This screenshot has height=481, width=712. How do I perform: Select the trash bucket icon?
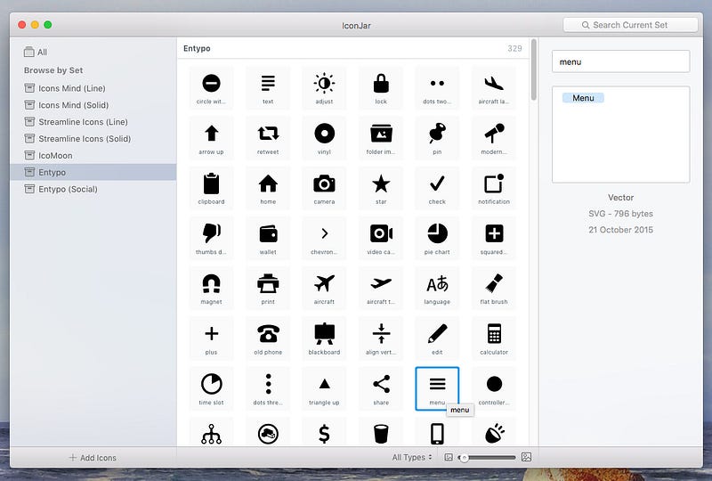[381, 432]
